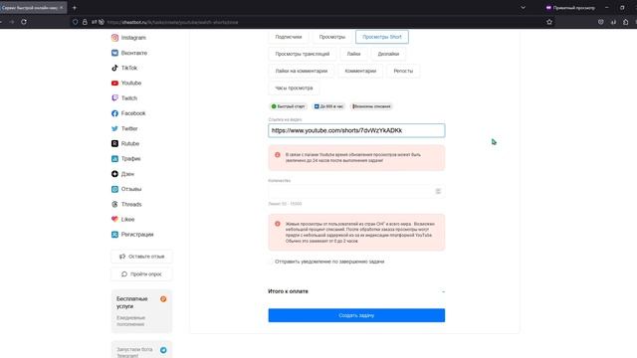Close the current browser tab
The width and height of the screenshot is (637, 358).
click(x=62, y=8)
